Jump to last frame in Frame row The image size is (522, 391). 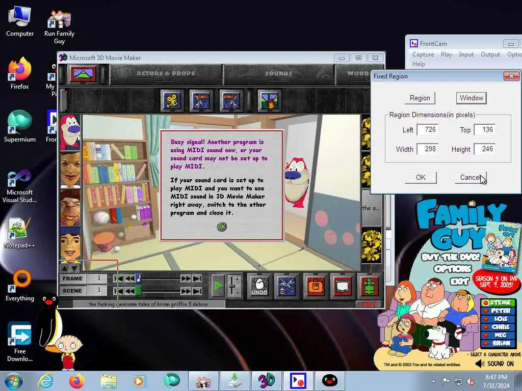197,278
